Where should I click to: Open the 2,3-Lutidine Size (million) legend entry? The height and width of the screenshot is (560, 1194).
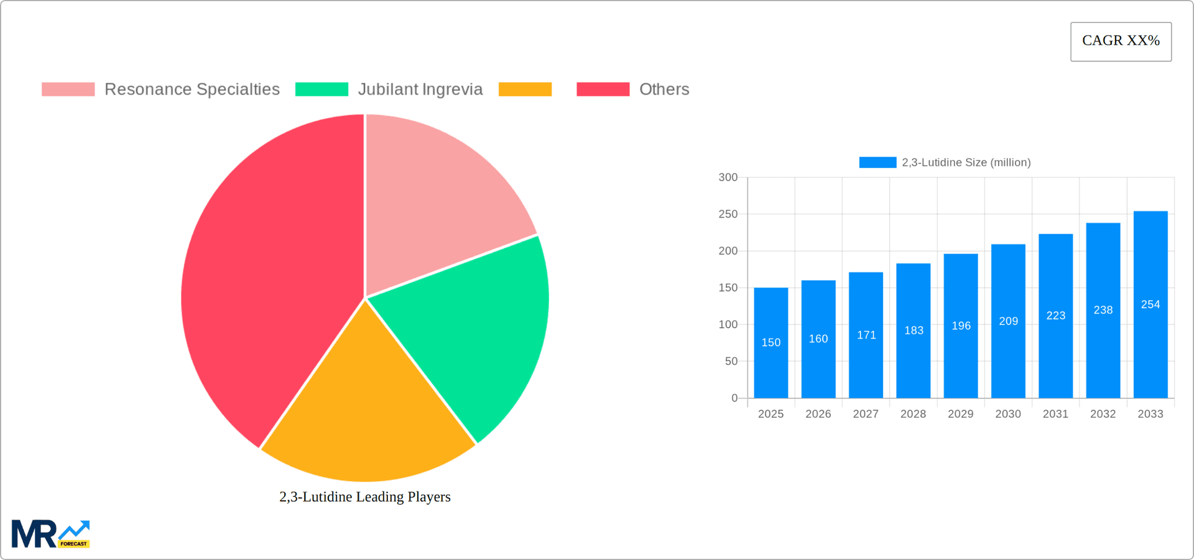966,162
